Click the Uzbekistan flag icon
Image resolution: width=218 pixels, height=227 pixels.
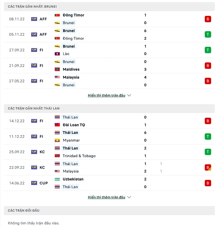tap(57, 179)
